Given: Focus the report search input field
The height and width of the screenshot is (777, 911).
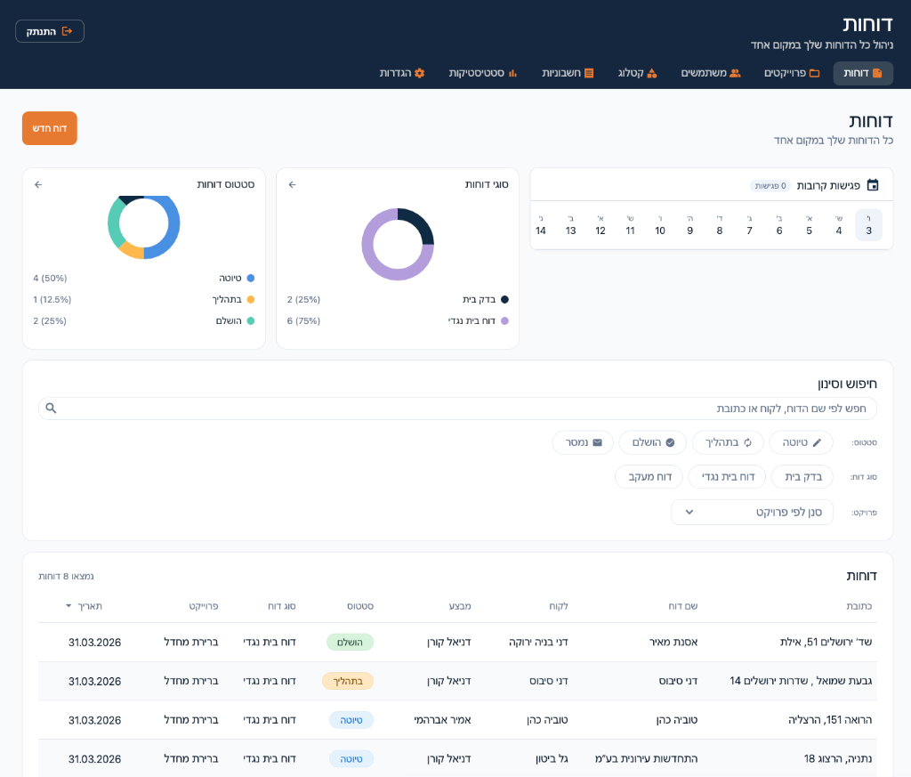Looking at the screenshot, I should (x=457, y=409).
